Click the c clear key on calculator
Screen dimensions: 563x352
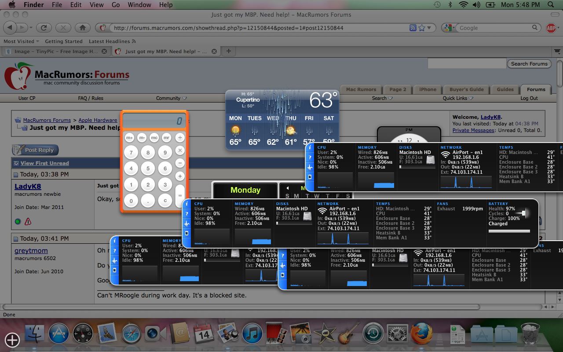click(x=165, y=201)
